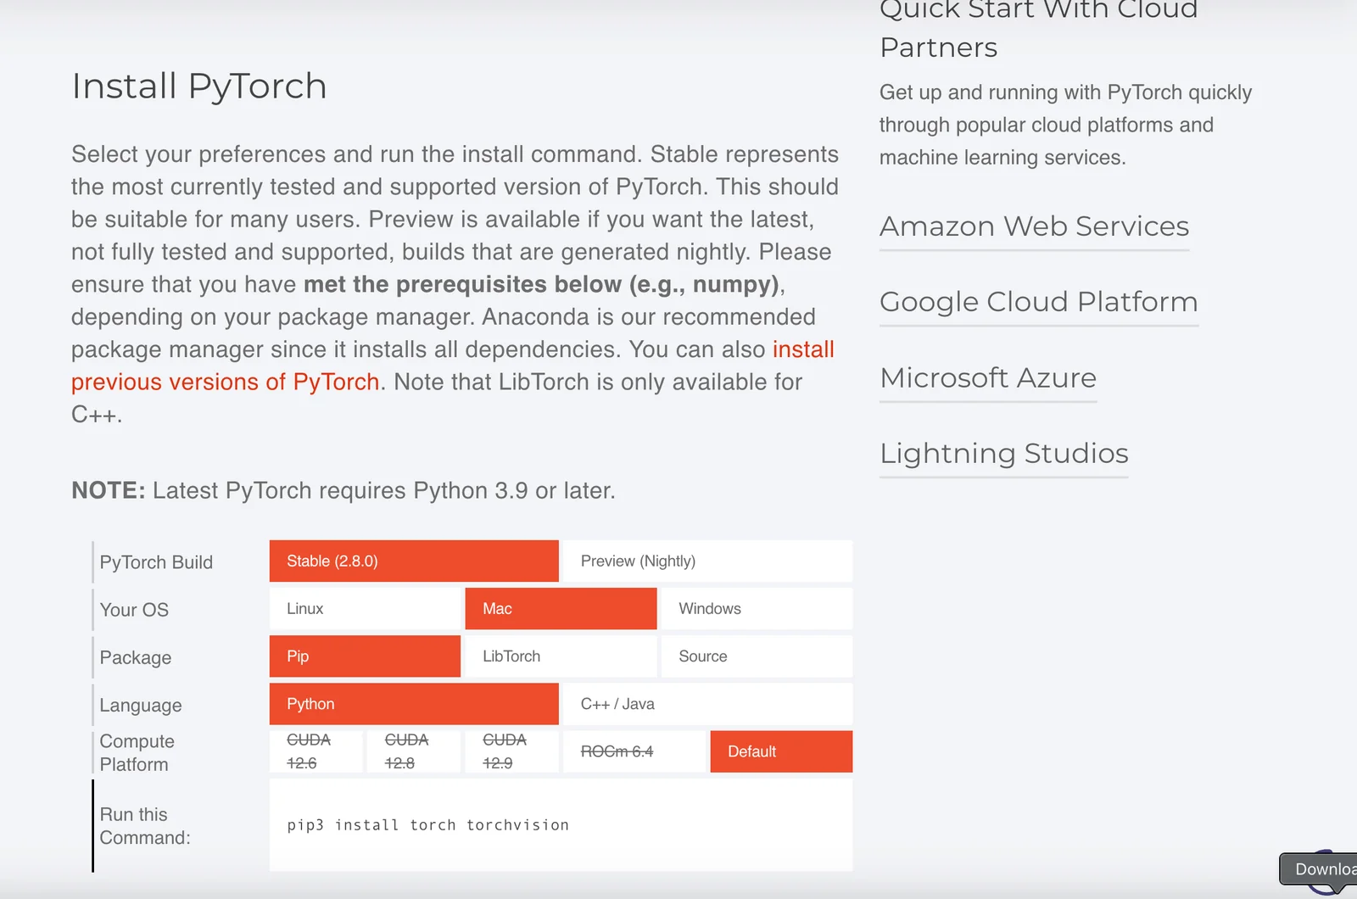Open the Microsoft Azure partner link
The image size is (1357, 899).
click(x=988, y=378)
